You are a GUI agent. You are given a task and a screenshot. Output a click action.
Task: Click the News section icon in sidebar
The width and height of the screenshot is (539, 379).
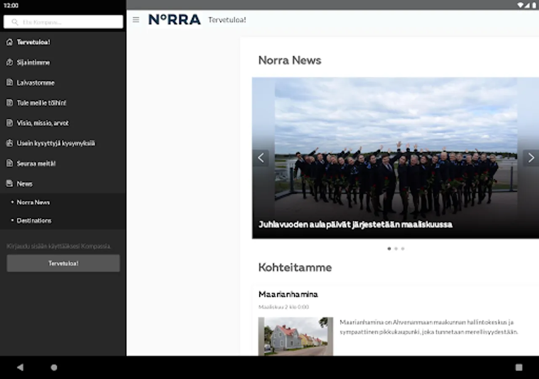10,184
